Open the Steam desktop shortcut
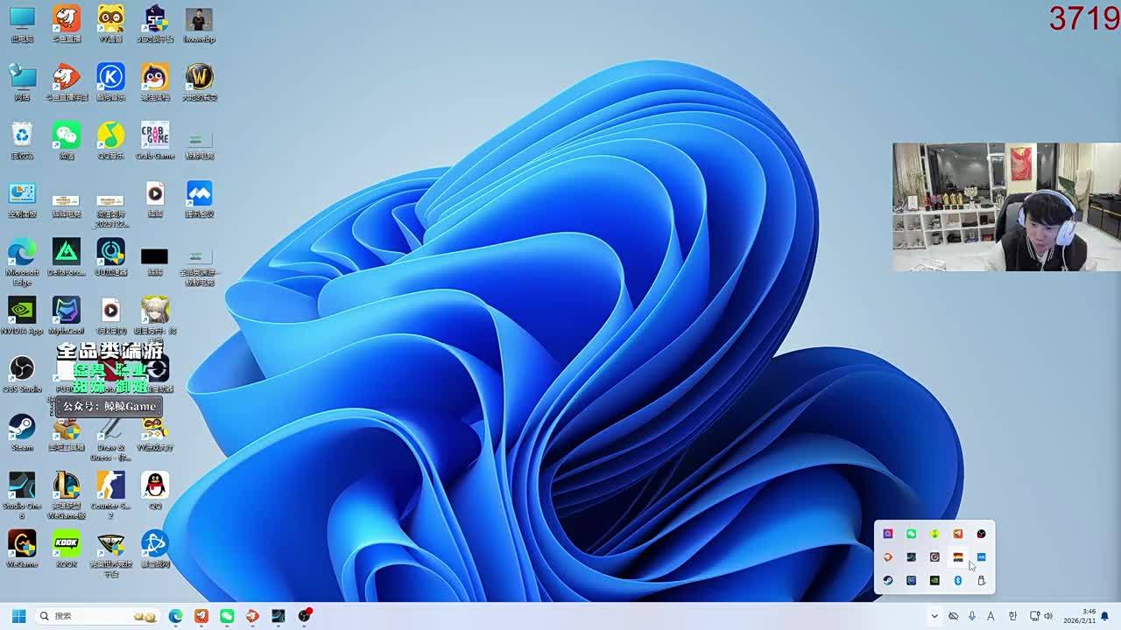This screenshot has height=630, width=1121. 22,427
